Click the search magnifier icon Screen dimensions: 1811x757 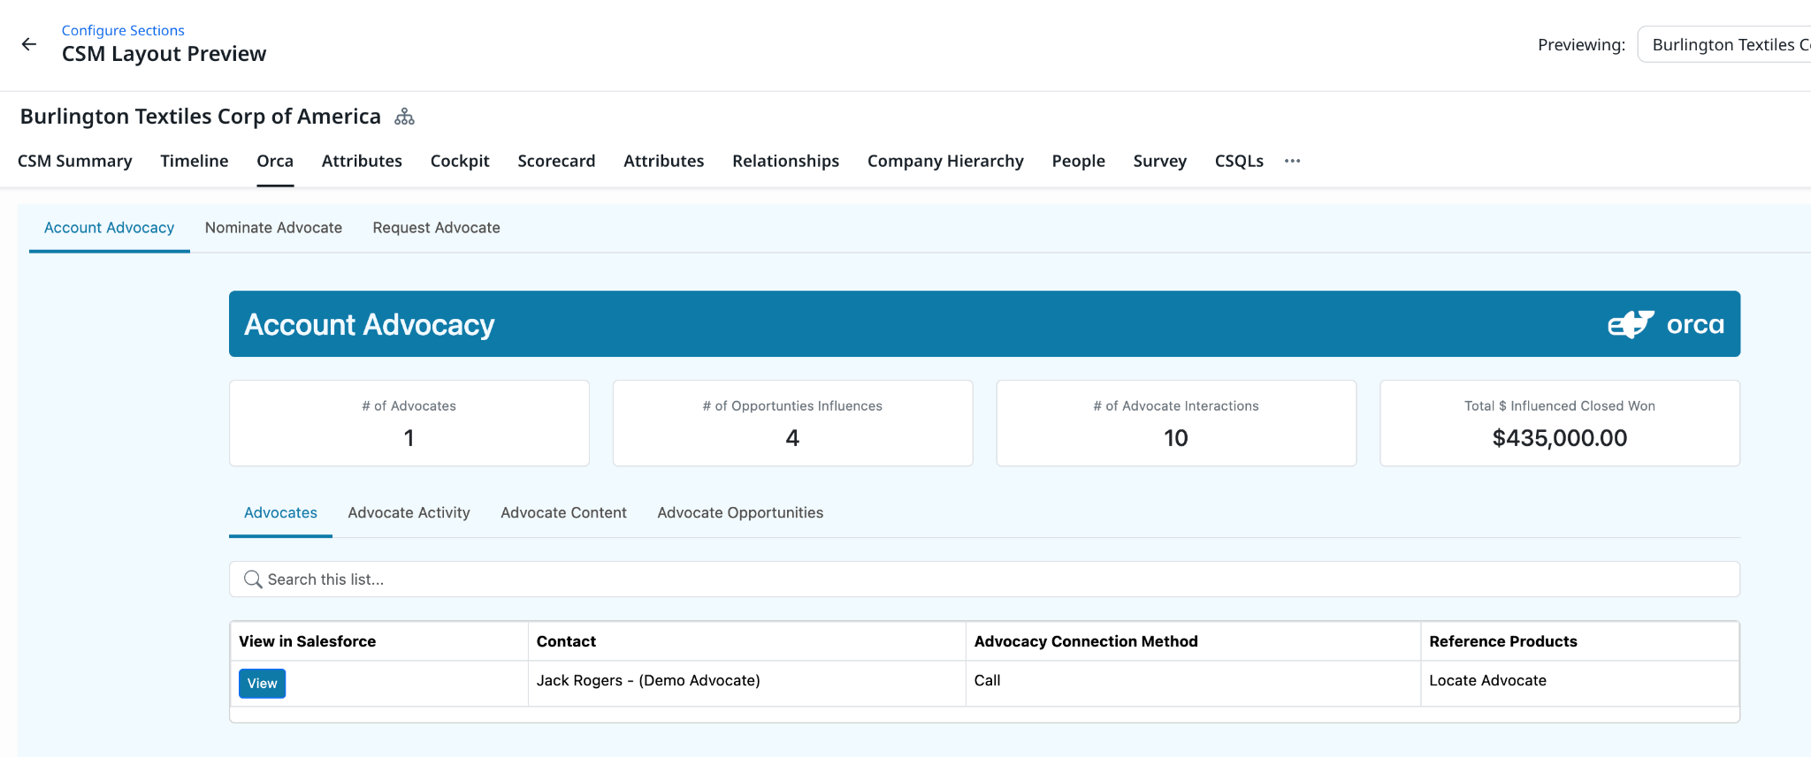pos(253,579)
